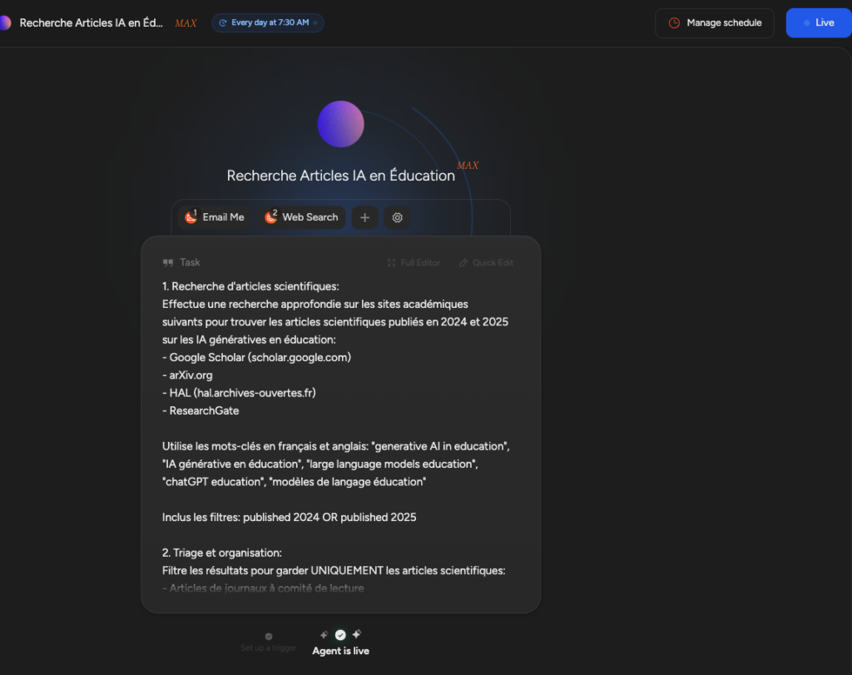
Task: Click Quick Edit on the task
Action: (486, 263)
